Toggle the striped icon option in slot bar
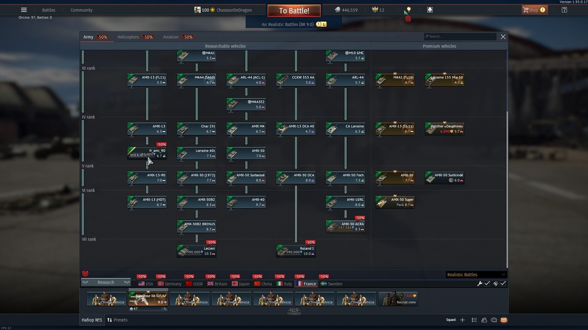The height and width of the screenshot is (330, 588). [495, 284]
